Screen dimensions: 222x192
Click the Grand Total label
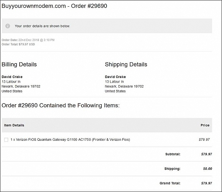click(170, 183)
